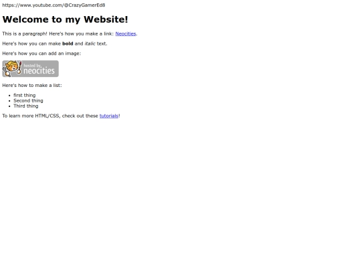Click 'Here's how to make a list:' text
Image resolution: width=361 pixels, height=271 pixels.
32,86
